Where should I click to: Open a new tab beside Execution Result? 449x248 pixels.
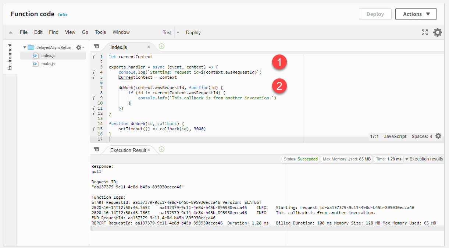(161, 150)
